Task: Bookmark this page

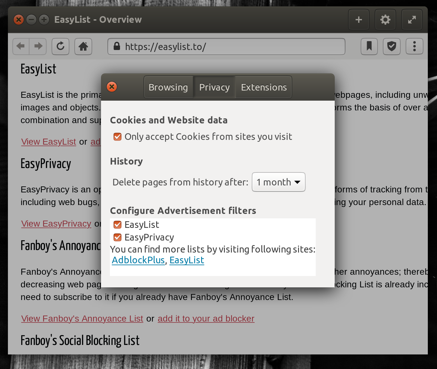Action: click(x=369, y=47)
